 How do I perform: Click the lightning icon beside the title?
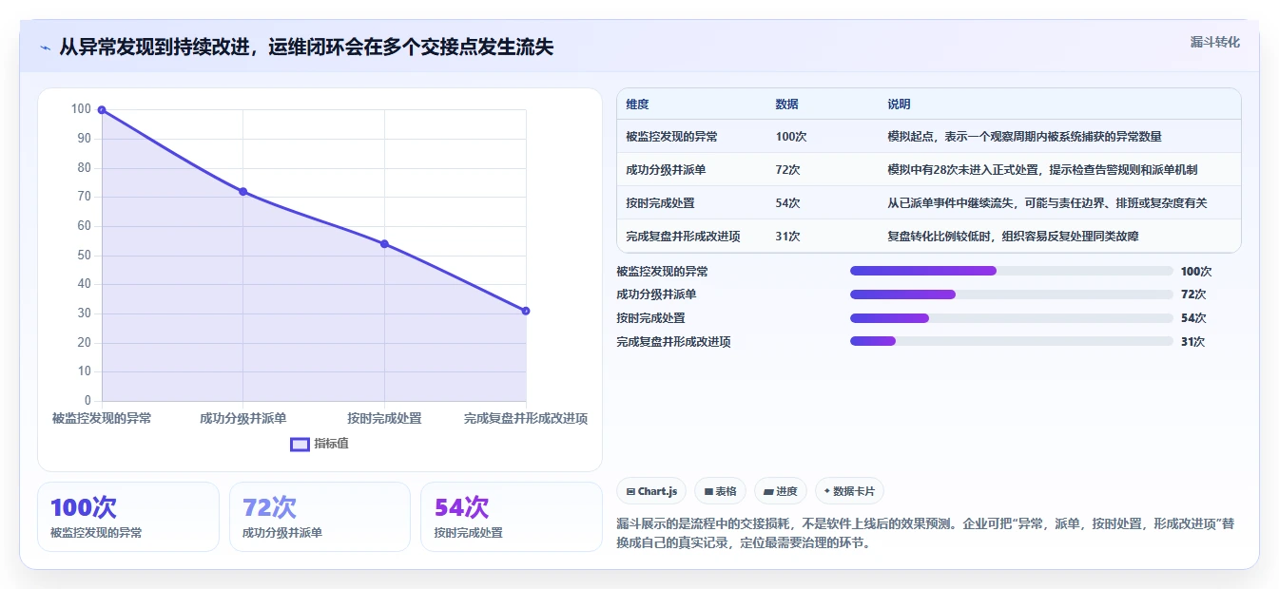point(46,47)
